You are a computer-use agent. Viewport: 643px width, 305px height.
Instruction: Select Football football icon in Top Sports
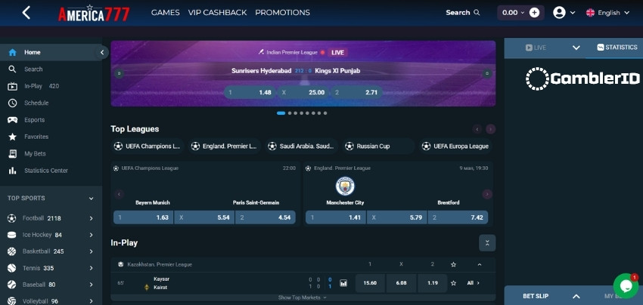[x=12, y=218]
